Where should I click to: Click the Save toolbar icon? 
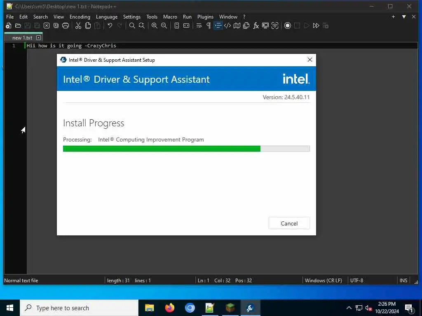coord(28,26)
